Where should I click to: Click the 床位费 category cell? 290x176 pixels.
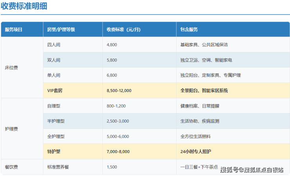click(11, 68)
